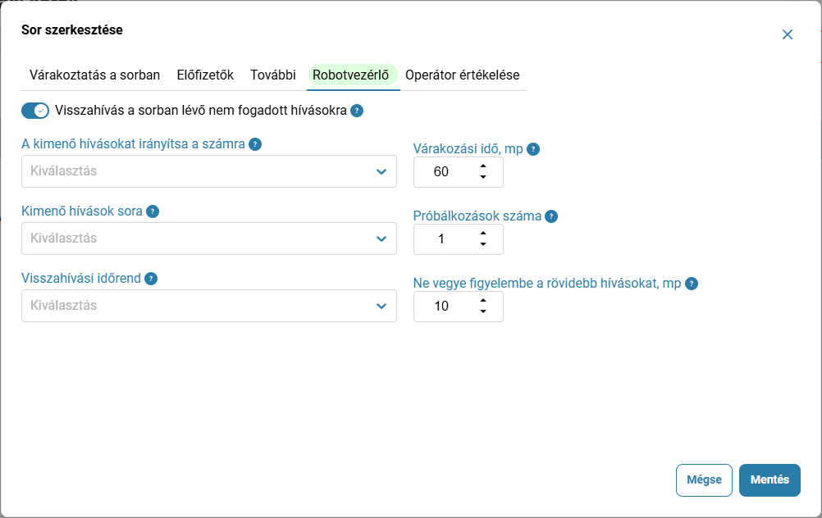
Task: Close the Sor szerkesztése dialog
Action: (788, 34)
